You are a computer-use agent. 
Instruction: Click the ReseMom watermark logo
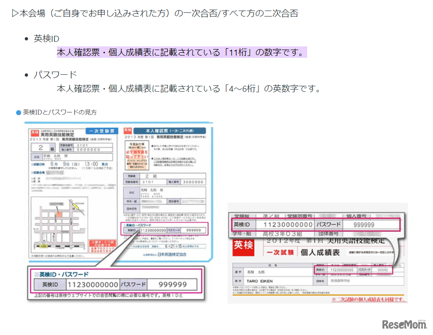pyautogui.click(x=405, y=324)
